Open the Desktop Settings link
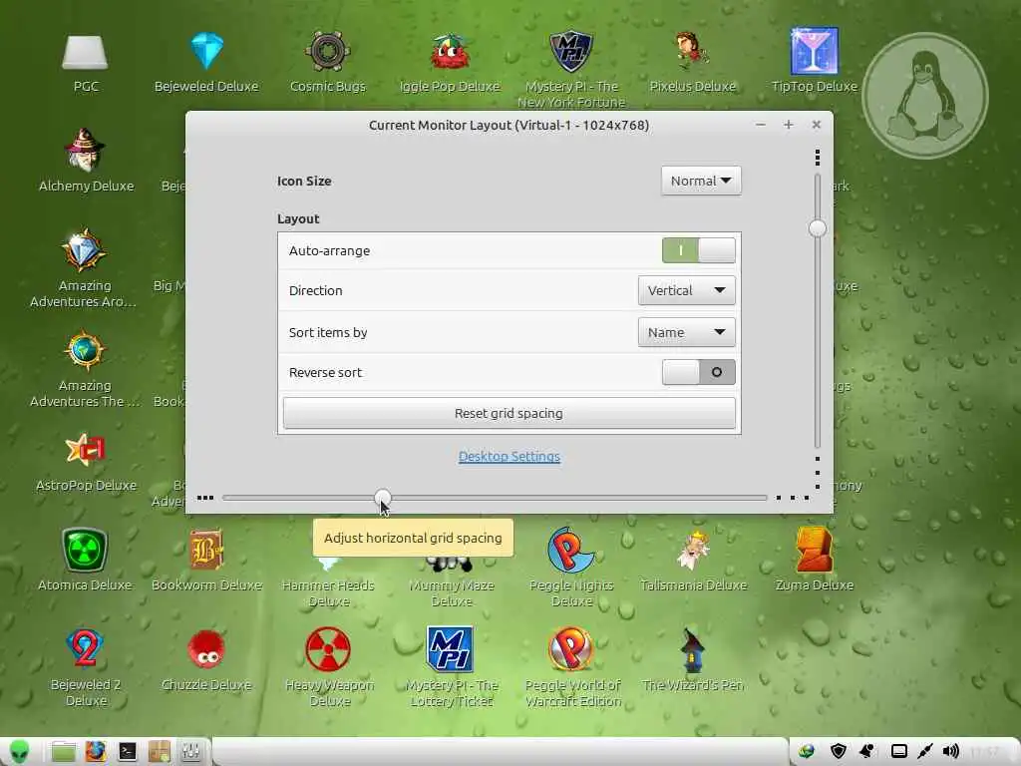The height and width of the screenshot is (766, 1021). [510, 457]
